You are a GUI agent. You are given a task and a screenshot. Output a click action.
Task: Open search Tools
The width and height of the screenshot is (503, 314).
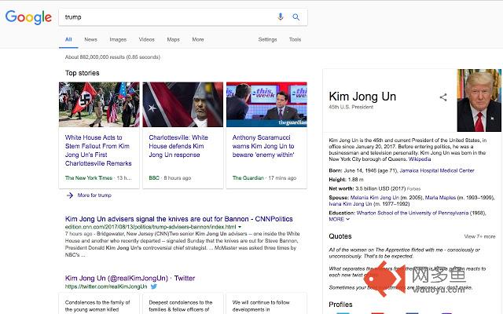click(295, 39)
